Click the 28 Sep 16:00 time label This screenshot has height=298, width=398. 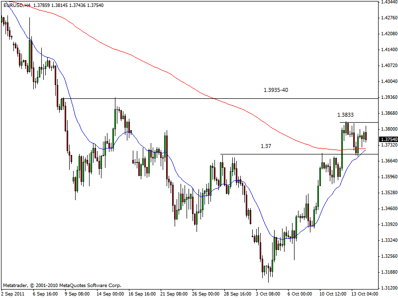[x=237, y=294]
